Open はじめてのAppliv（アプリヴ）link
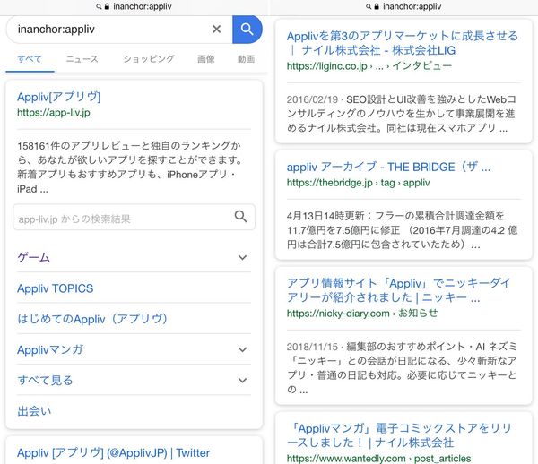This screenshot has width=538, height=464. pyautogui.click(x=92, y=319)
